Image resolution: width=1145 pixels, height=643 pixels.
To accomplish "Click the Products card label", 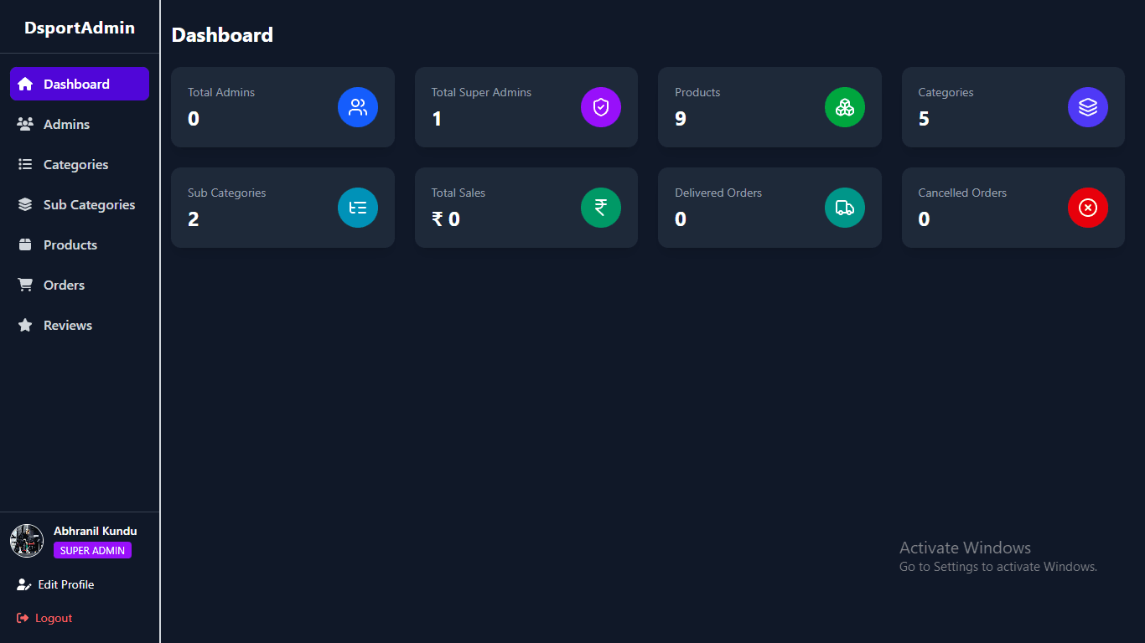I will [697, 92].
